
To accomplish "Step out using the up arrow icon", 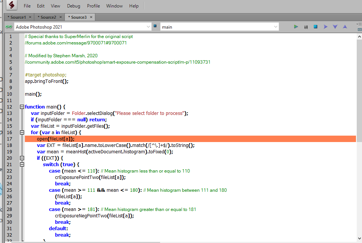I will pos(344,27).
